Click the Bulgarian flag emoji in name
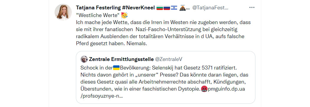The image size is (310, 107). click(x=159, y=8)
